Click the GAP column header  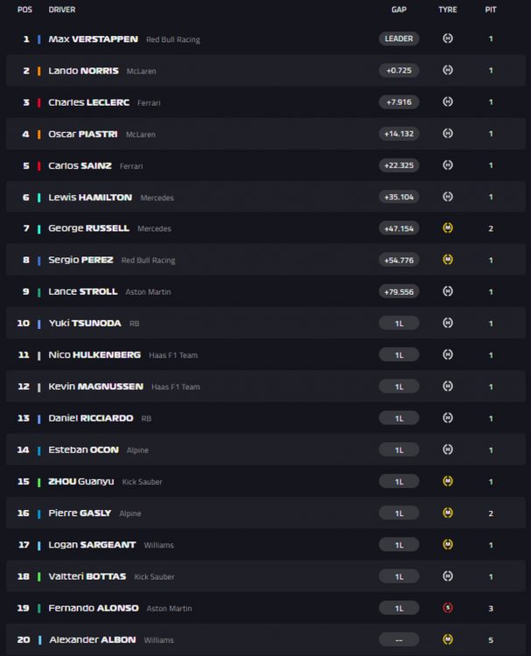tap(399, 10)
